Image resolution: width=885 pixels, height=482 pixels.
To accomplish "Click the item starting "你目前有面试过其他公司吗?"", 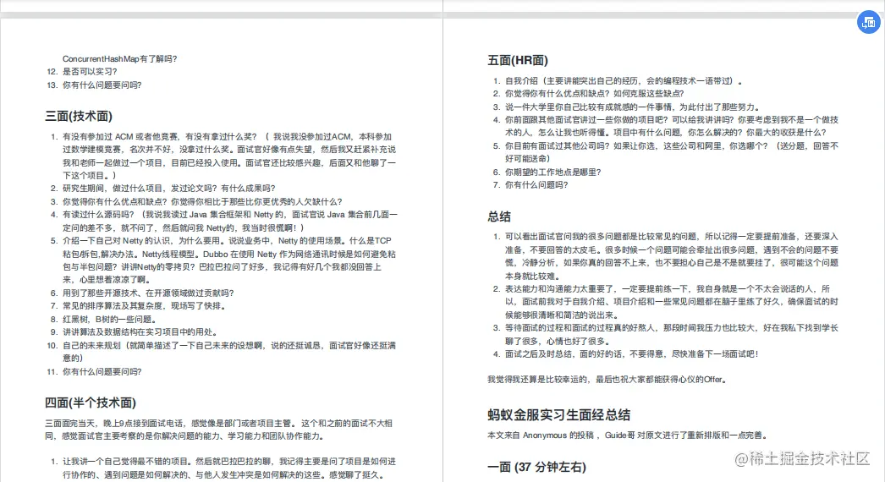I will click(672, 152).
